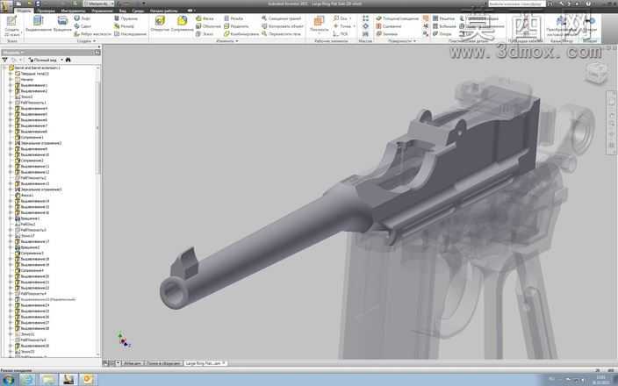
Task: Activate the Hole (Отверстие) tool
Action: 160,24
